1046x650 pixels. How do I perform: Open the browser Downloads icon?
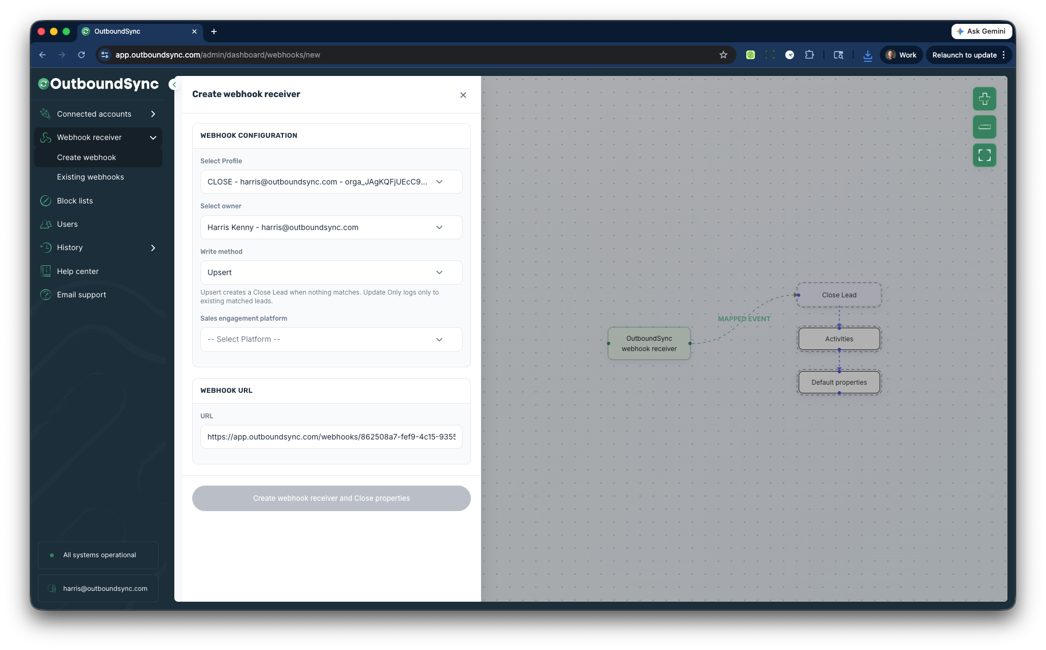click(867, 55)
